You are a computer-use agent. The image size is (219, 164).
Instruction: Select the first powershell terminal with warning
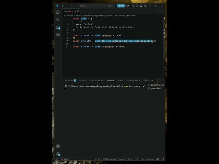(156, 85)
